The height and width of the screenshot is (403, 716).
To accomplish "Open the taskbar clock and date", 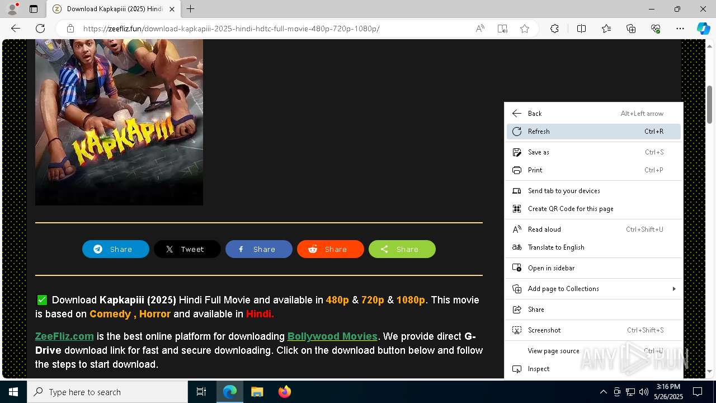I will [x=668, y=392].
